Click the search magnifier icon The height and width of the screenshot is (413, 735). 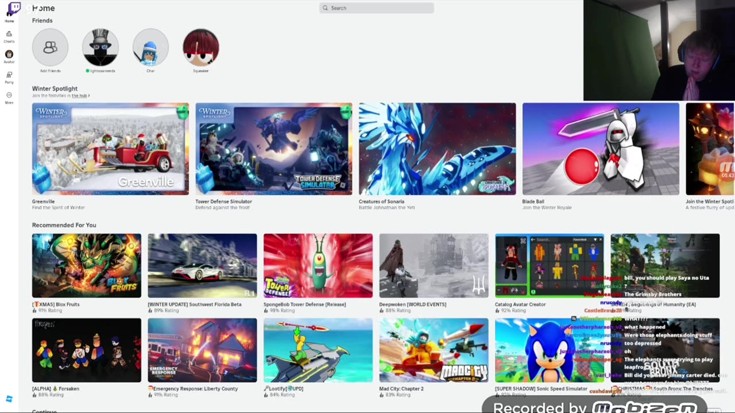point(326,8)
